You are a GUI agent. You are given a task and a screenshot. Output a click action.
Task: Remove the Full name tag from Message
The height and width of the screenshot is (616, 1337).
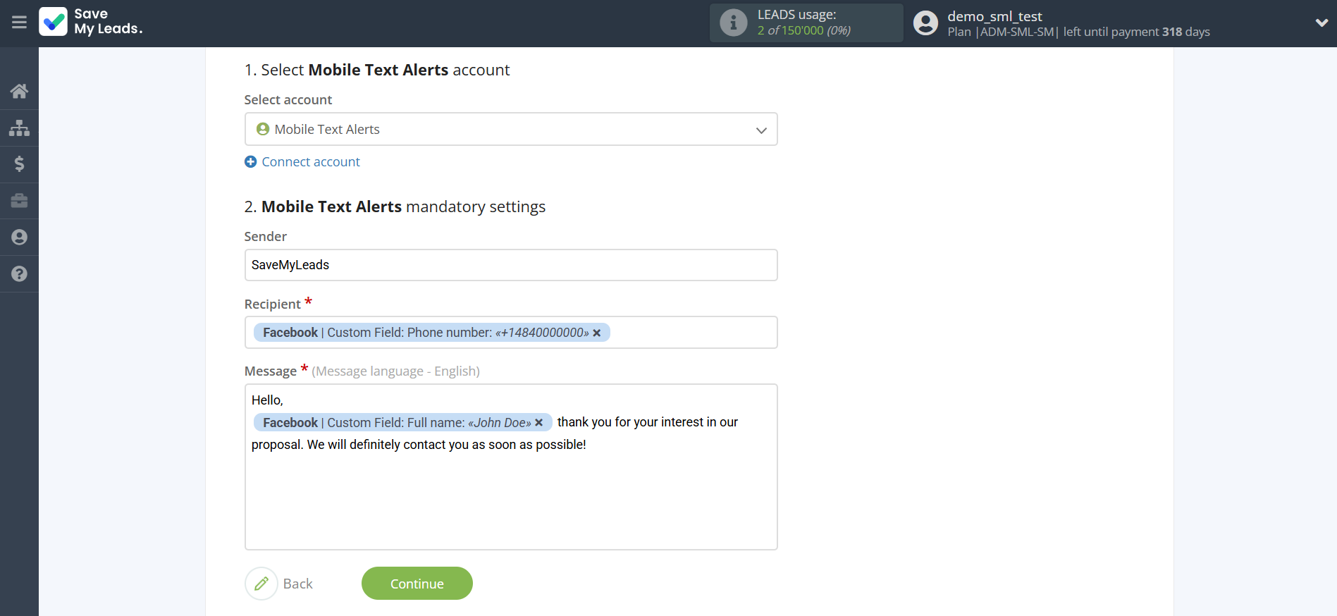[539, 423]
